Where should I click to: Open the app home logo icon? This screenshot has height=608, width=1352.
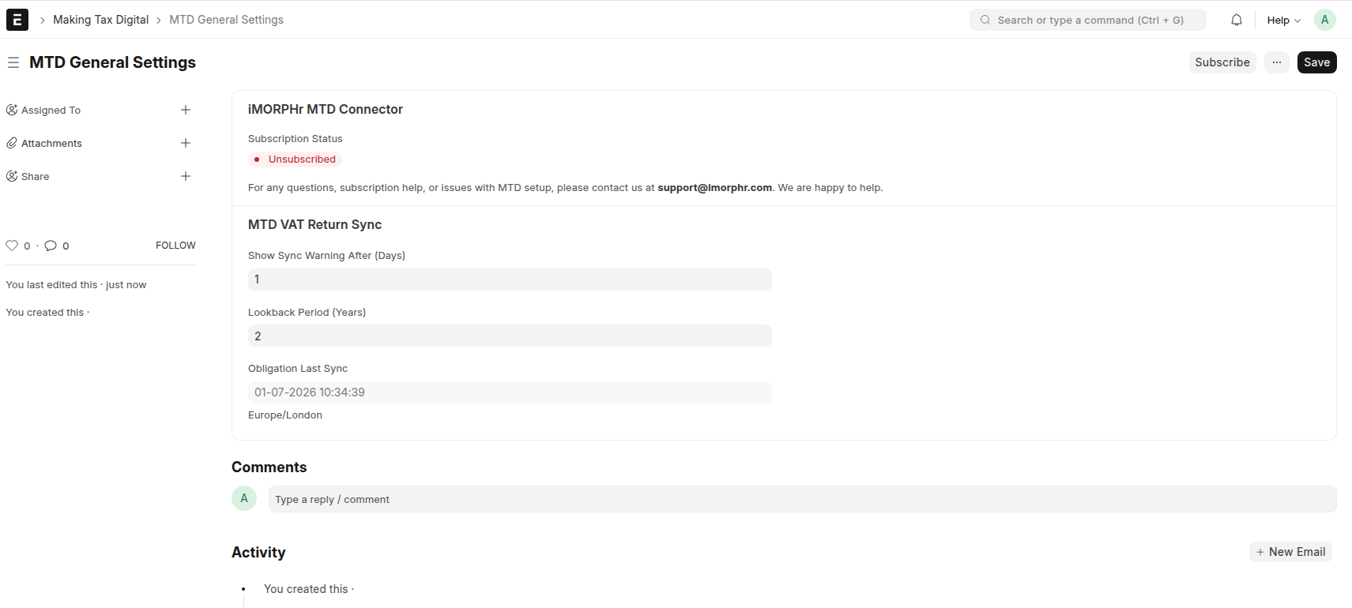(17, 20)
